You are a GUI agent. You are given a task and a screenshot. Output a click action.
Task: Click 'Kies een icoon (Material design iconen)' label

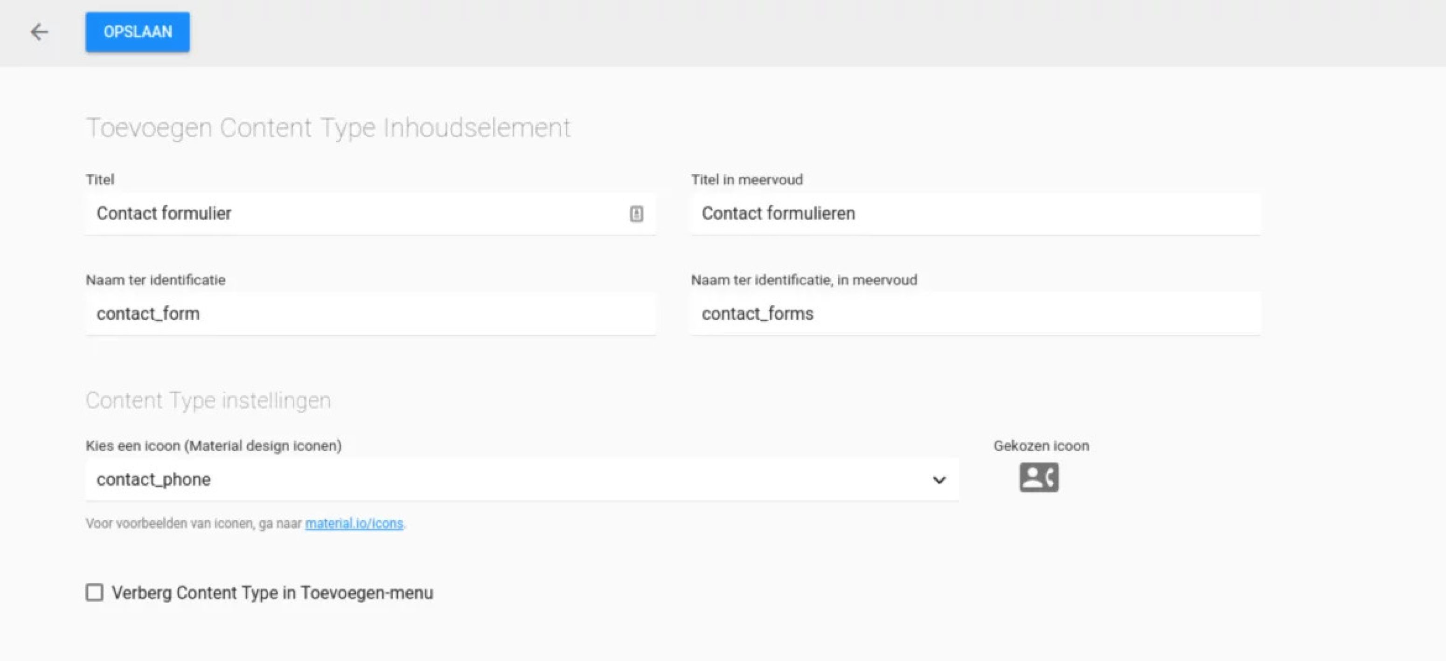(x=213, y=446)
